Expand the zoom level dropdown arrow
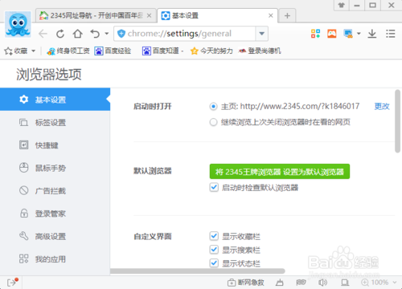 [x=395, y=283]
